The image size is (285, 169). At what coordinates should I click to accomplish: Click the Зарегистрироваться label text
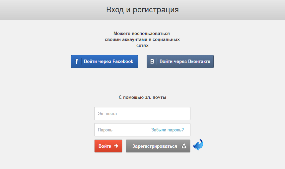(x=155, y=146)
